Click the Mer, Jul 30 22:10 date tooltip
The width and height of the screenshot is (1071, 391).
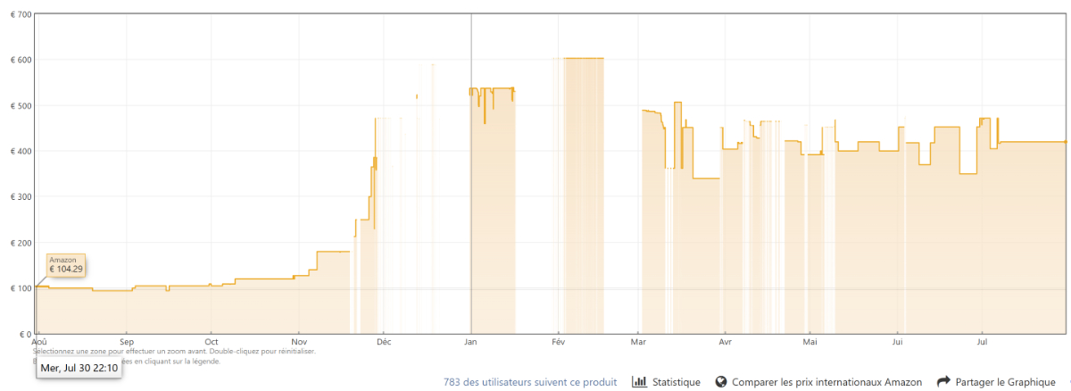tap(79, 368)
